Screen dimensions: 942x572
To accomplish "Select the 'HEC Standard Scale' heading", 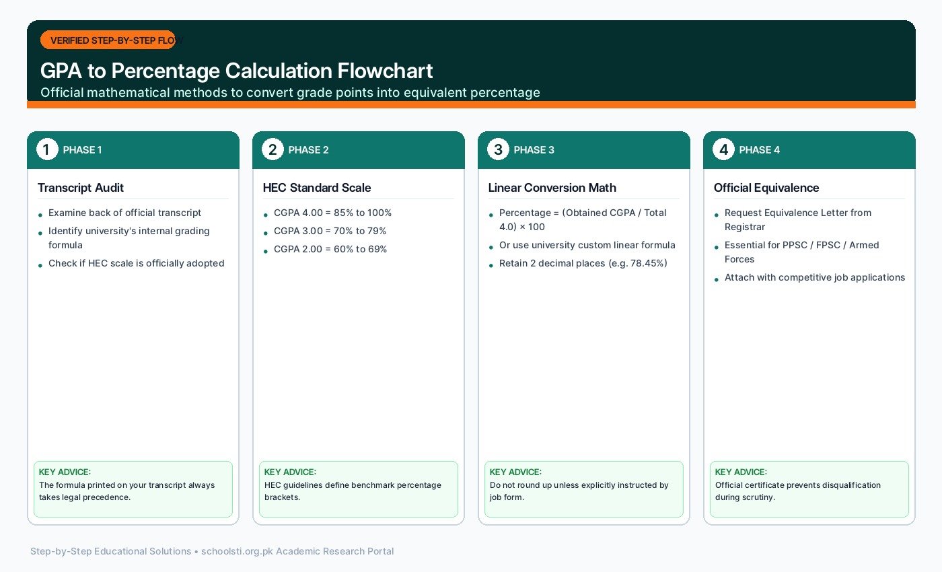I will (317, 188).
